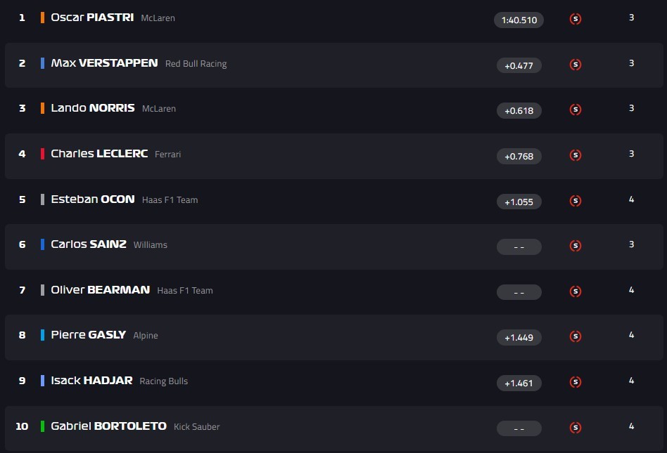Click Verstappen's +0.477 gap badge
This screenshot has width=667, height=453.
click(519, 66)
